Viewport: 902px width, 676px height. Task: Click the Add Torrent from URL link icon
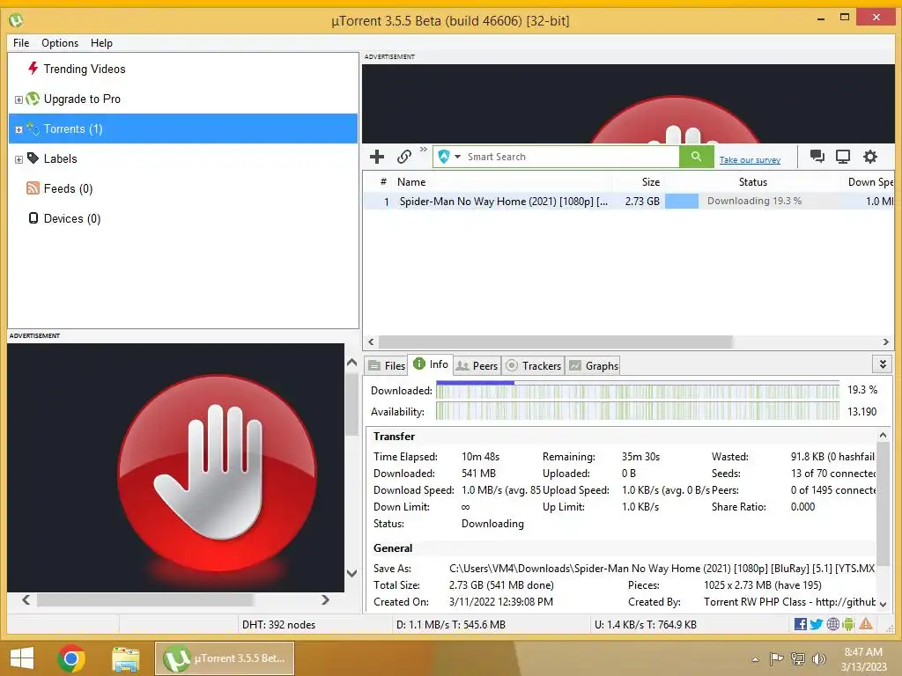pos(403,157)
